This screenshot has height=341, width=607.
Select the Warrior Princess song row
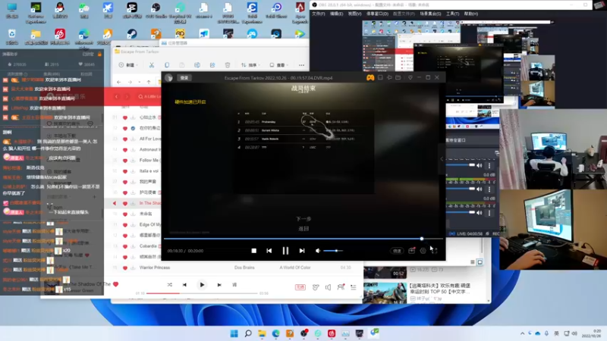click(x=234, y=267)
